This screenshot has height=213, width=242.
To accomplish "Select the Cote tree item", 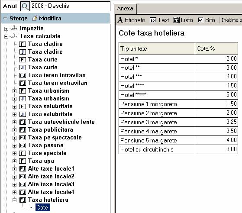I will coord(42,207).
